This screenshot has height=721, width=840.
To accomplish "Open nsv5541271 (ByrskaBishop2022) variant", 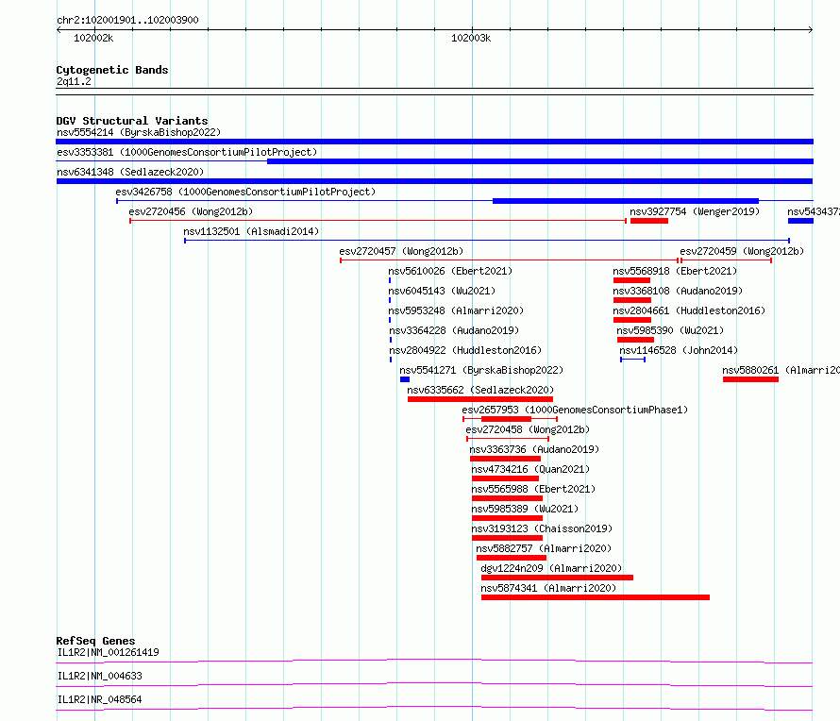I will [481, 370].
